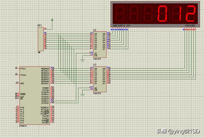Click the P2.7/A15 pin label
Screen dimensions: 204x138
[x=45, y=103]
